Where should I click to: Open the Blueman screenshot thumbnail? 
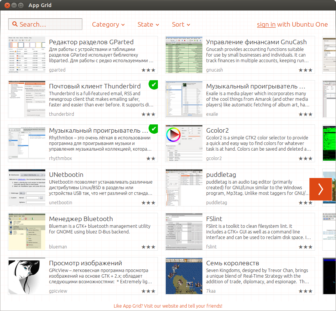[x=27, y=232]
